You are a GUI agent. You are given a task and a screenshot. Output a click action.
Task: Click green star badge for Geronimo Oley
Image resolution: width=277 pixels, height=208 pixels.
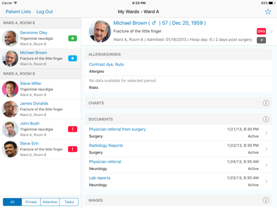click(73, 38)
